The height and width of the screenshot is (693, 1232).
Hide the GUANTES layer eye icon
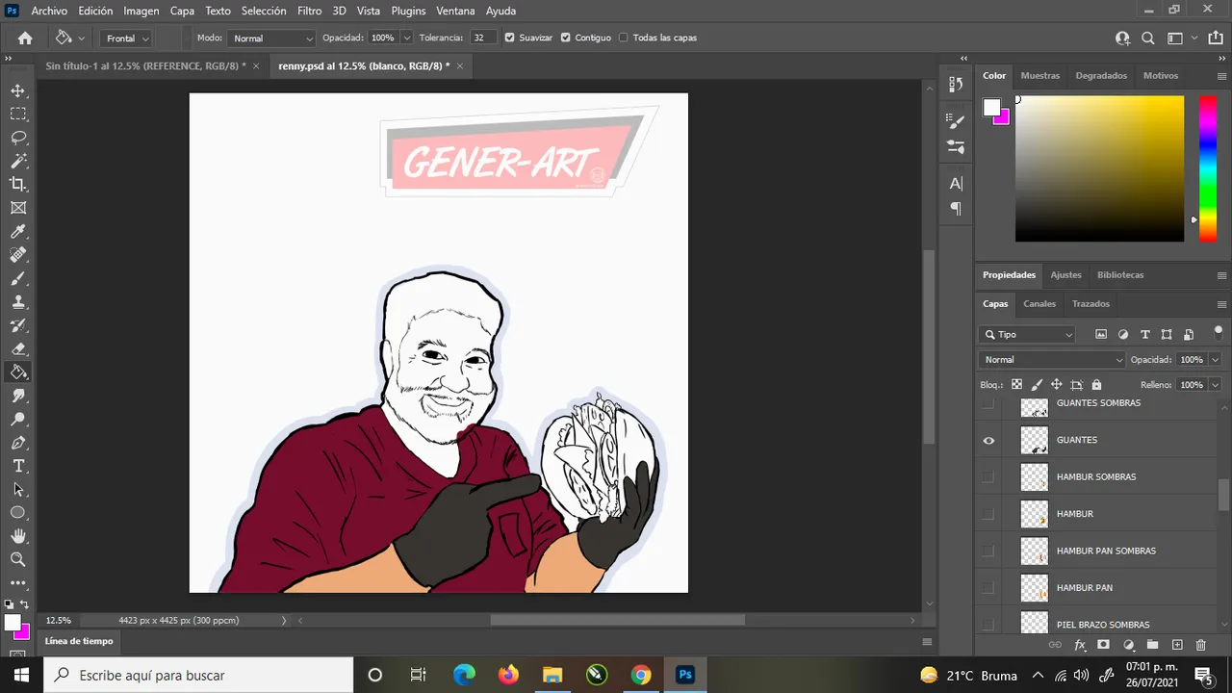click(x=988, y=440)
